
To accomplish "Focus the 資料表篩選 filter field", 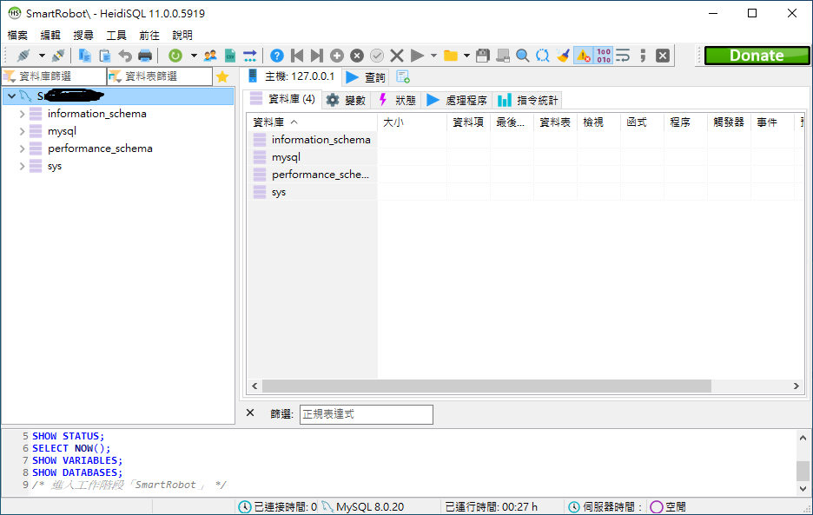I will 160,76.
